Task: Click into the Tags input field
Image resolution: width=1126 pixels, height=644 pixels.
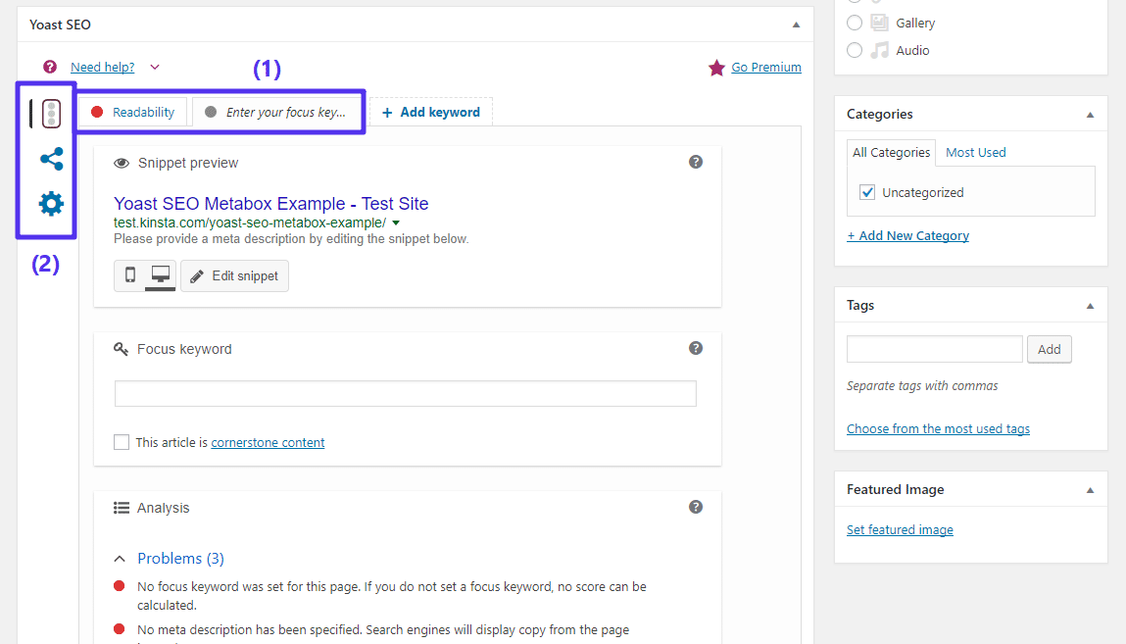Action: point(934,349)
